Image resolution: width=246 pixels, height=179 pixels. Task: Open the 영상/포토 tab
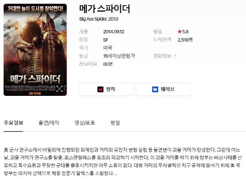pyautogui.click(x=85, y=122)
